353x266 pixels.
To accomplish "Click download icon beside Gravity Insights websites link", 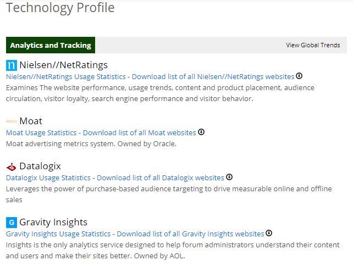I will pos(269,233).
